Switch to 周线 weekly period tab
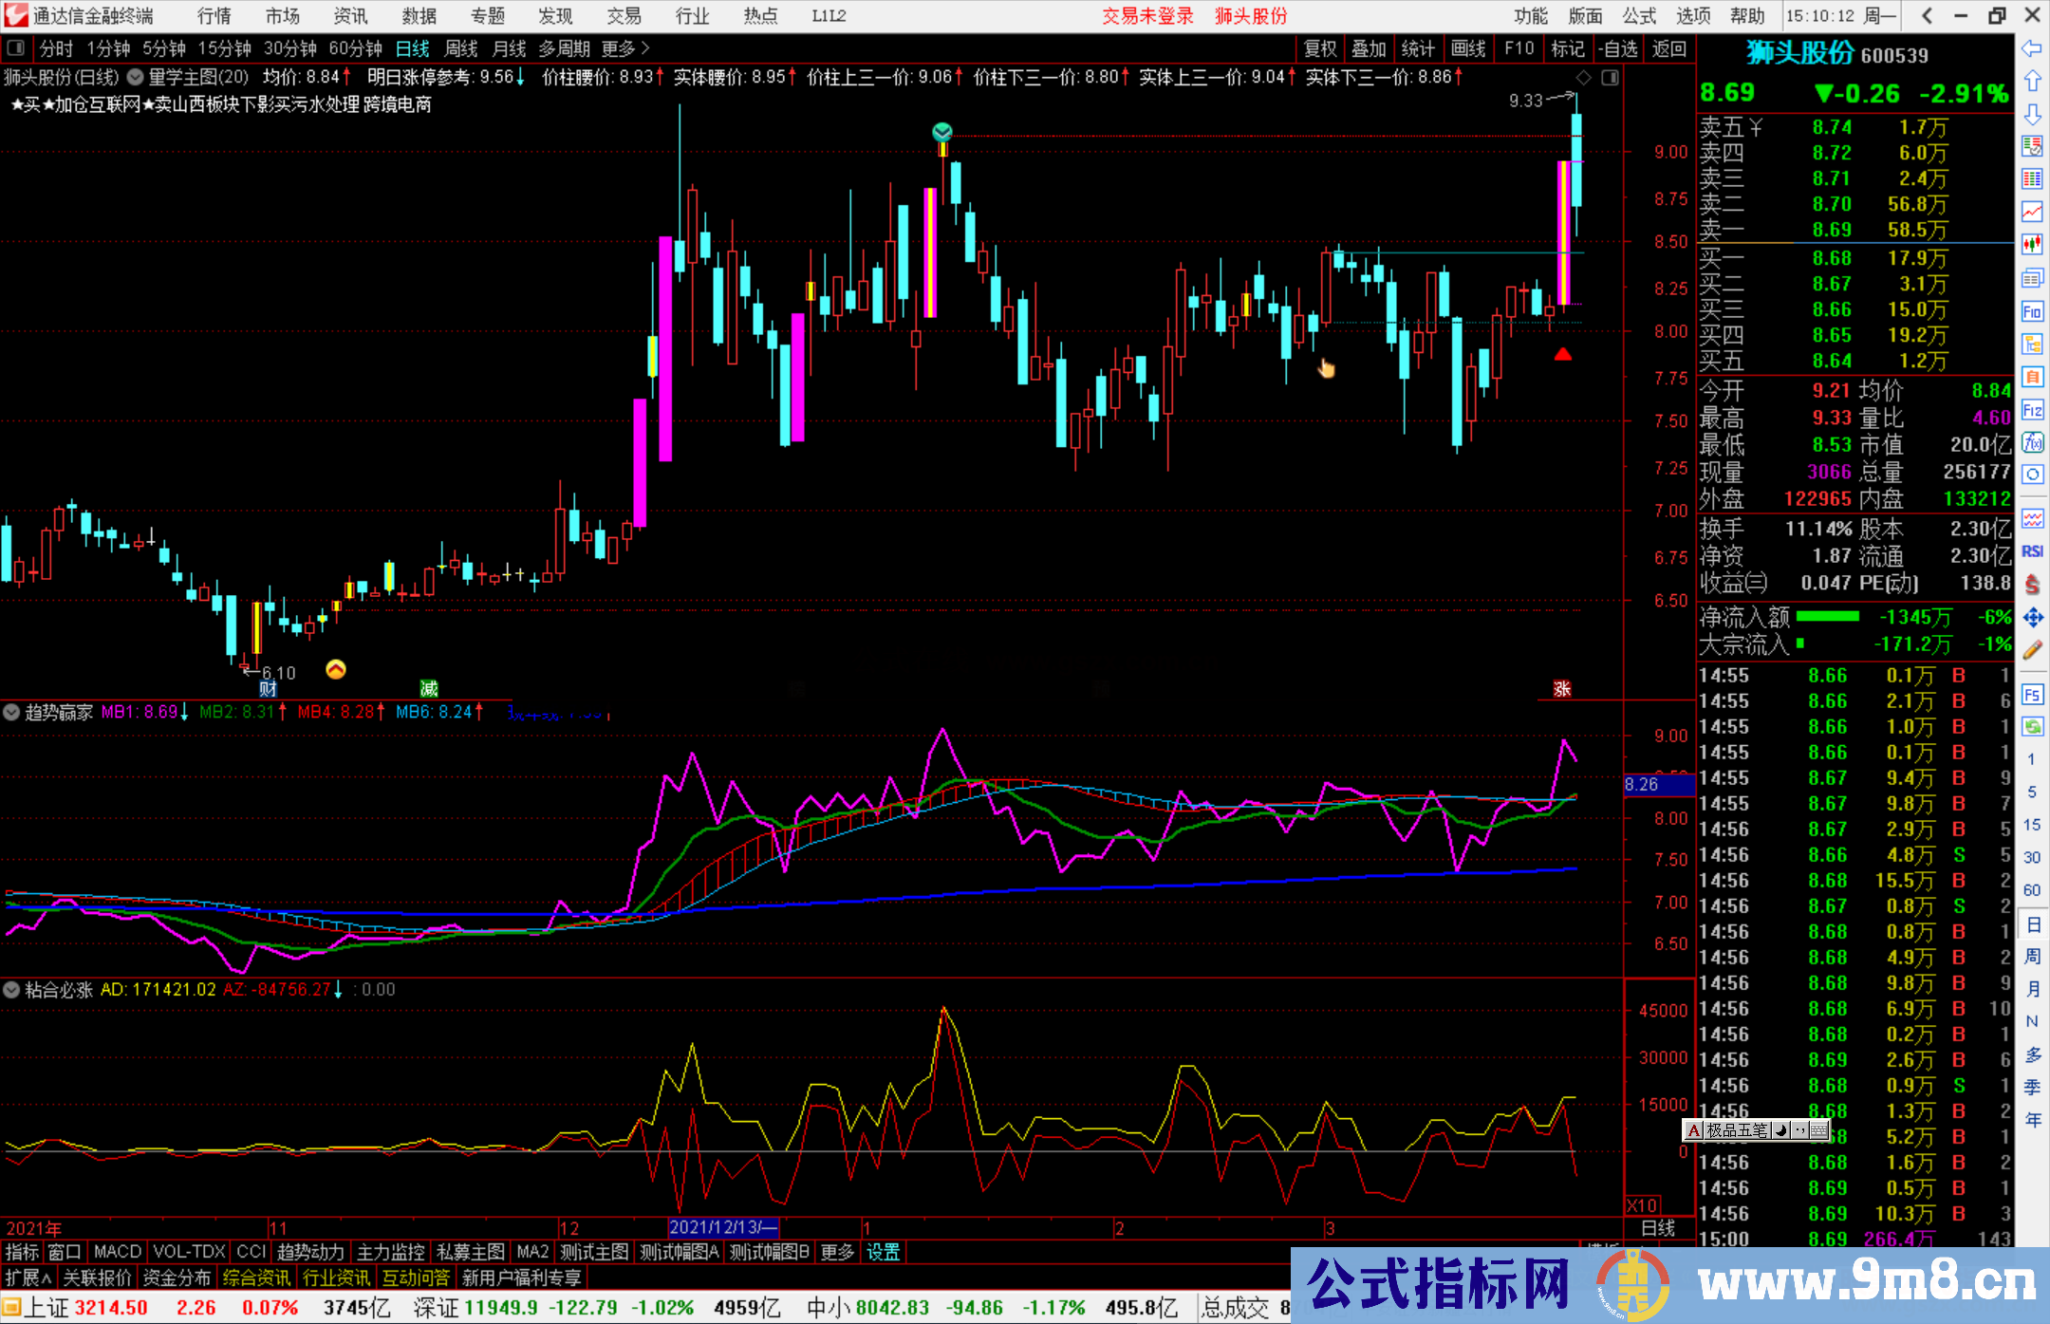This screenshot has height=1324, width=2050. (461, 48)
